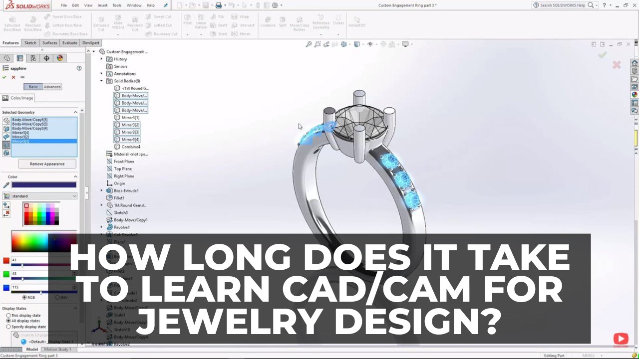Pin the sapphire property panel open
Viewport: 639px width, 359px height.
22,77
